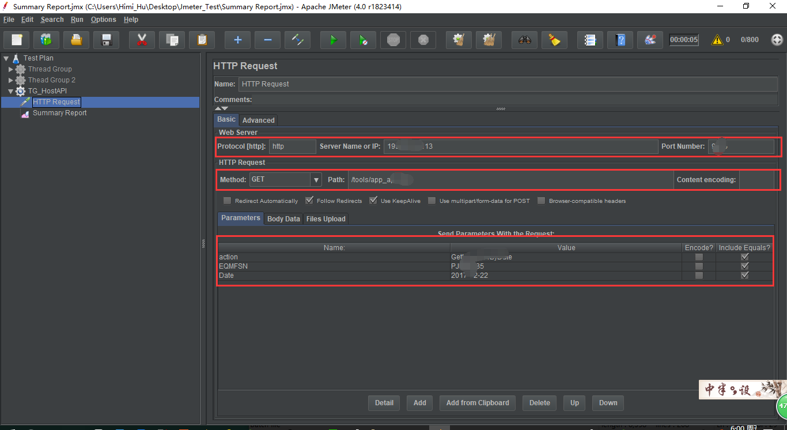Toggle Follow Redirects checkbox
The width and height of the screenshot is (787, 430).
pos(309,201)
